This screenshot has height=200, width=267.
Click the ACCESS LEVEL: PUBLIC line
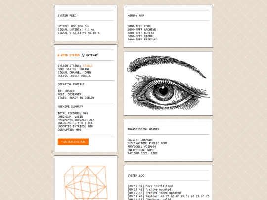[x=74, y=76]
